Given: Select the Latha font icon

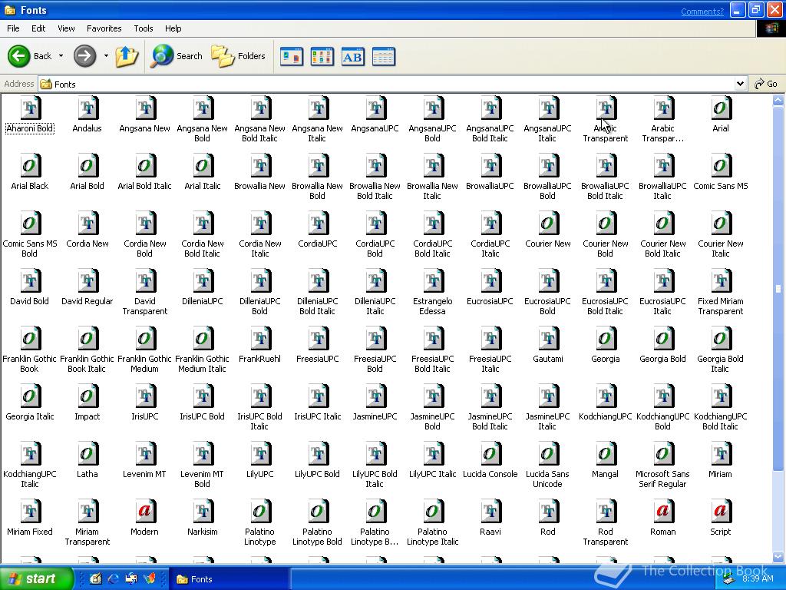Looking at the screenshot, I should 88,461.
